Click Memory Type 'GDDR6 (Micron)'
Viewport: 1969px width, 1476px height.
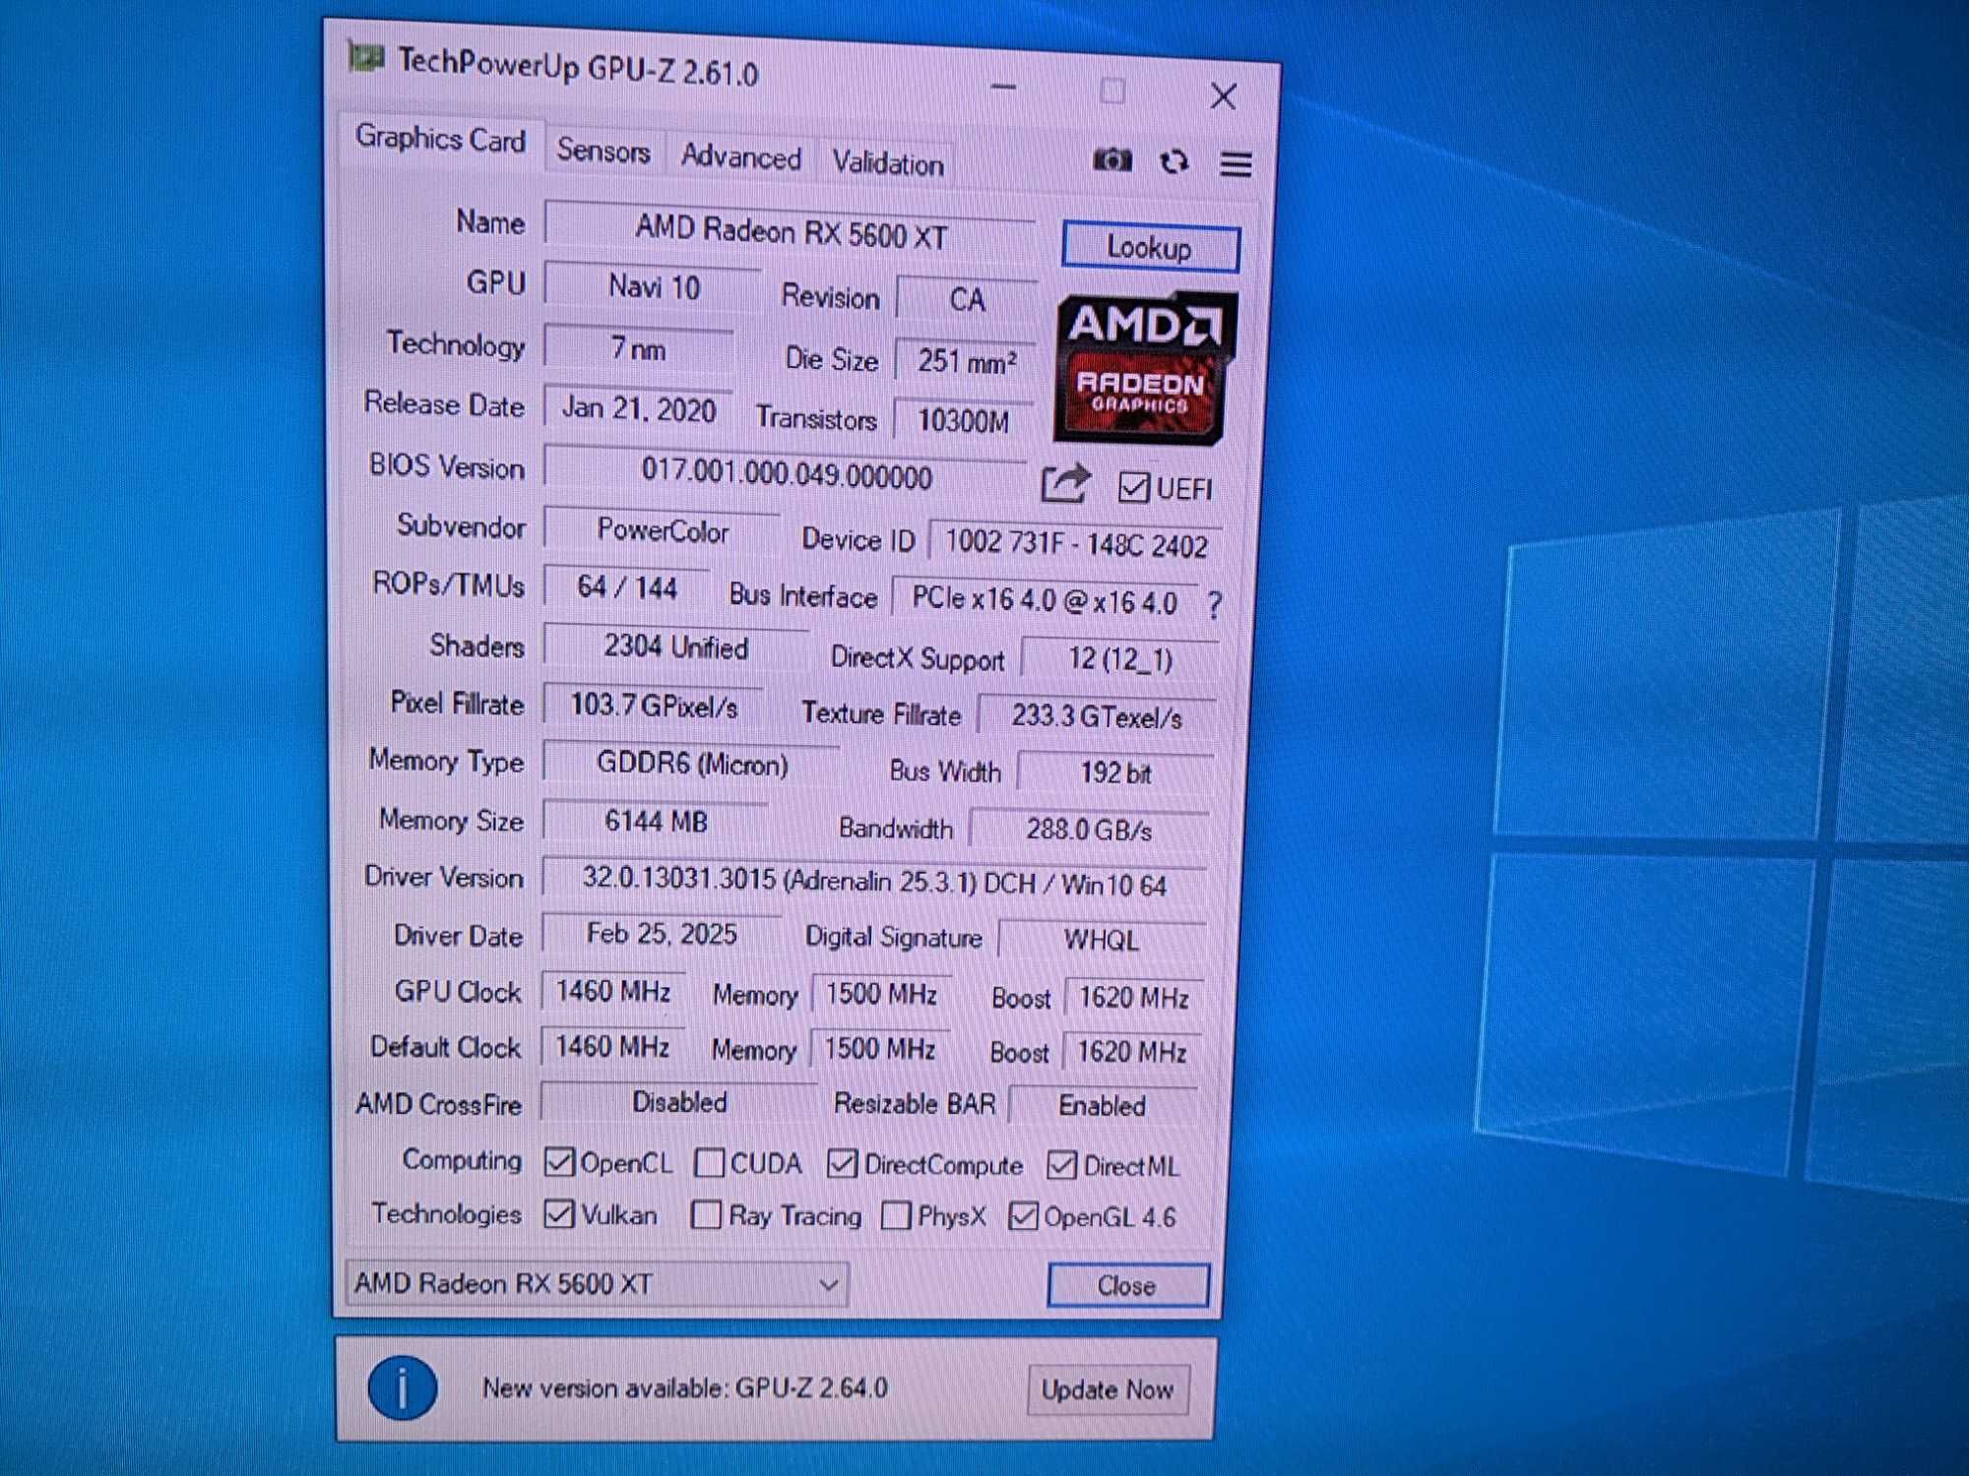tap(691, 764)
